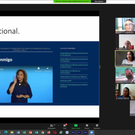Open the Chat panel

65,127
